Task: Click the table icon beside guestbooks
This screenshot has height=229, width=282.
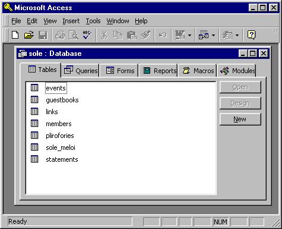Action: click(34, 99)
